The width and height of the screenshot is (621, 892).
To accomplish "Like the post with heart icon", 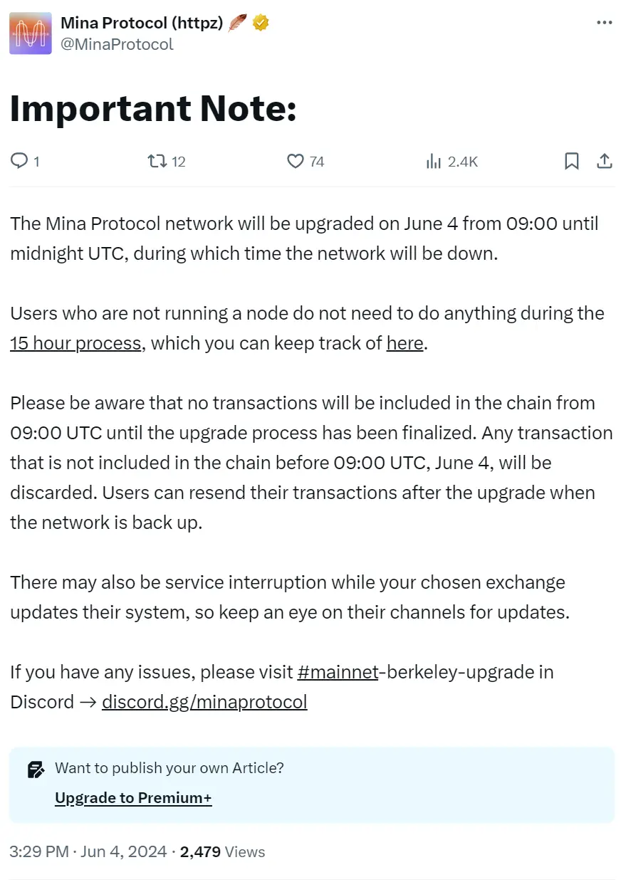I will (296, 162).
